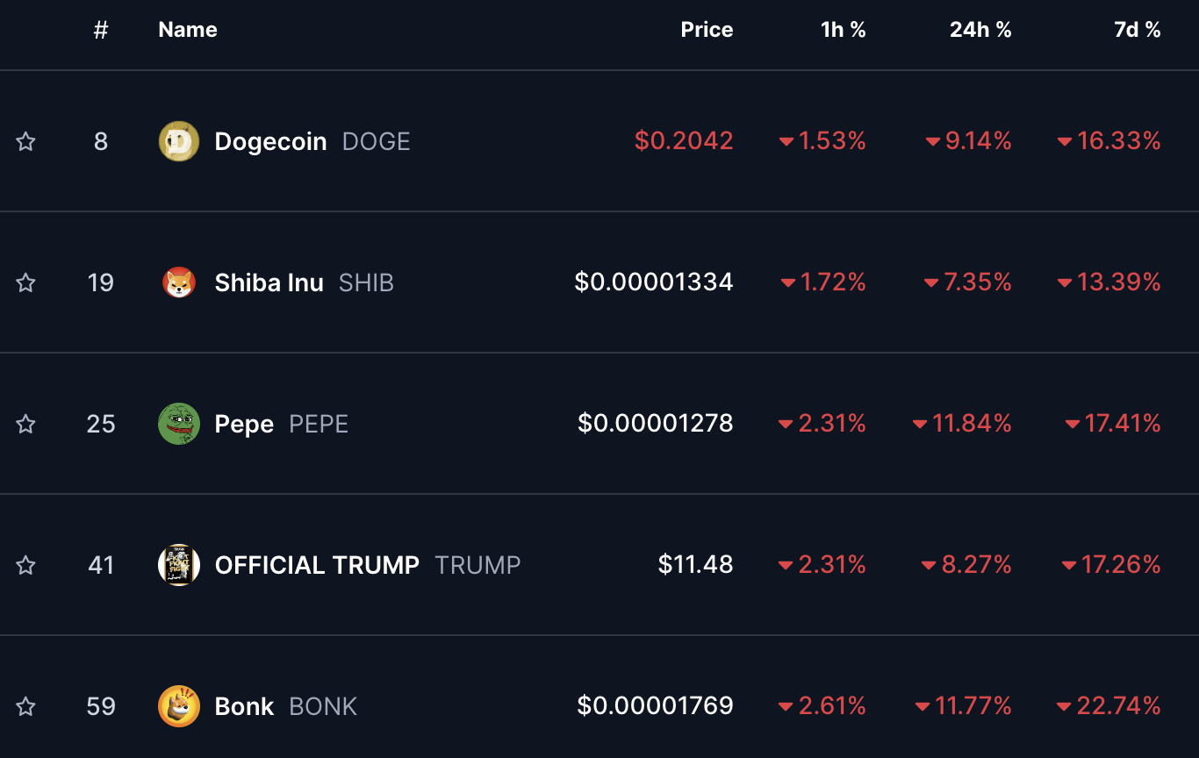Toggle the Shiba Inu watchlist star
This screenshot has height=758, width=1199.
point(26,282)
